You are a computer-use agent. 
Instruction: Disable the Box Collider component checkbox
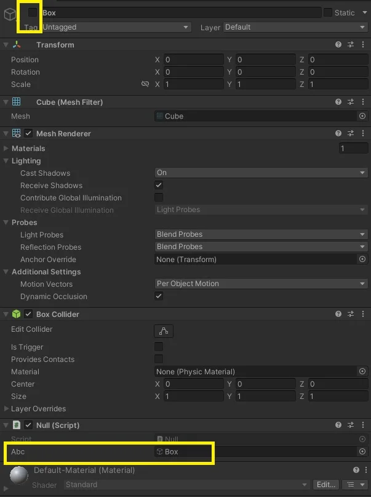(28, 314)
